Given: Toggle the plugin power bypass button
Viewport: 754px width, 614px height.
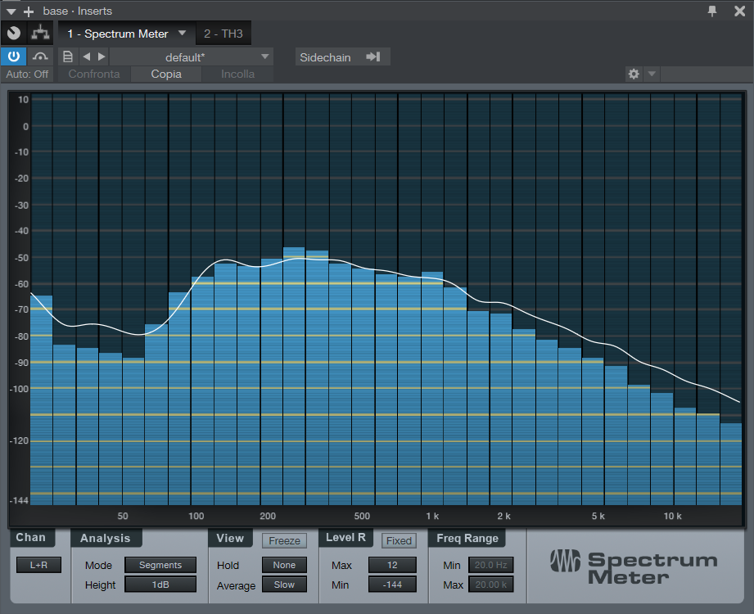Looking at the screenshot, I should pyautogui.click(x=14, y=56).
